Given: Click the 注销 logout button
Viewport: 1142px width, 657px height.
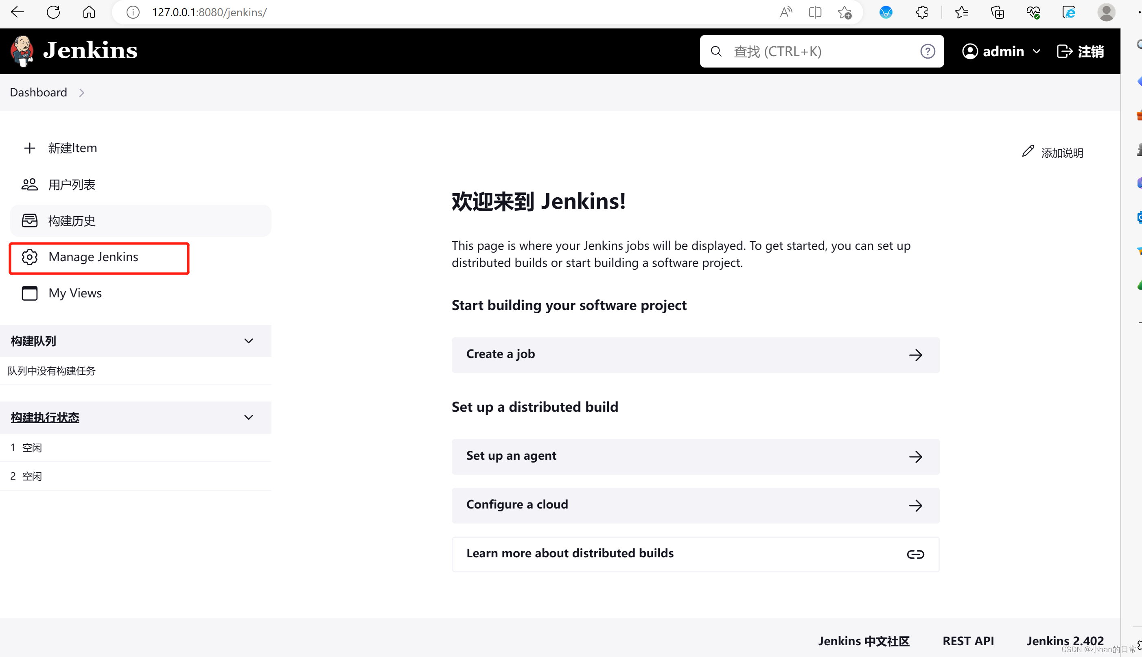Looking at the screenshot, I should pos(1080,51).
